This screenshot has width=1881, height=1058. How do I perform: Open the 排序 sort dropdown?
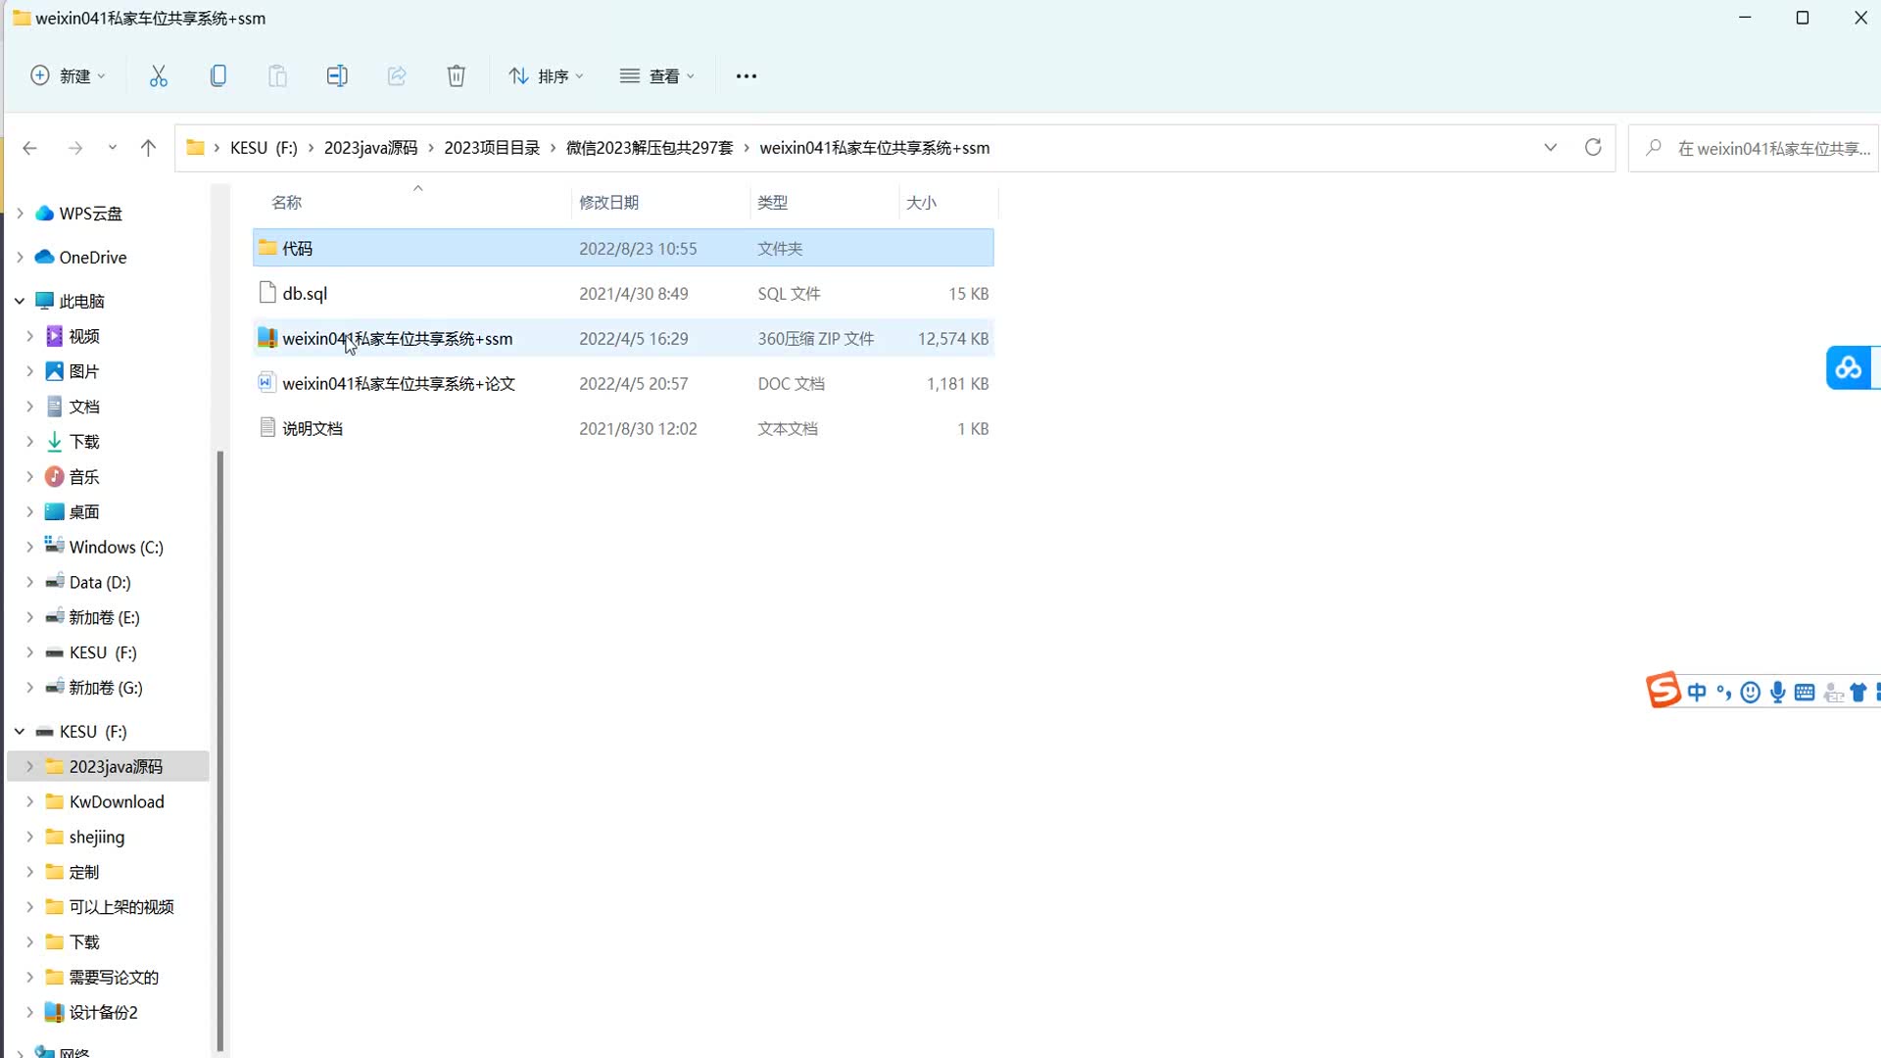point(547,76)
